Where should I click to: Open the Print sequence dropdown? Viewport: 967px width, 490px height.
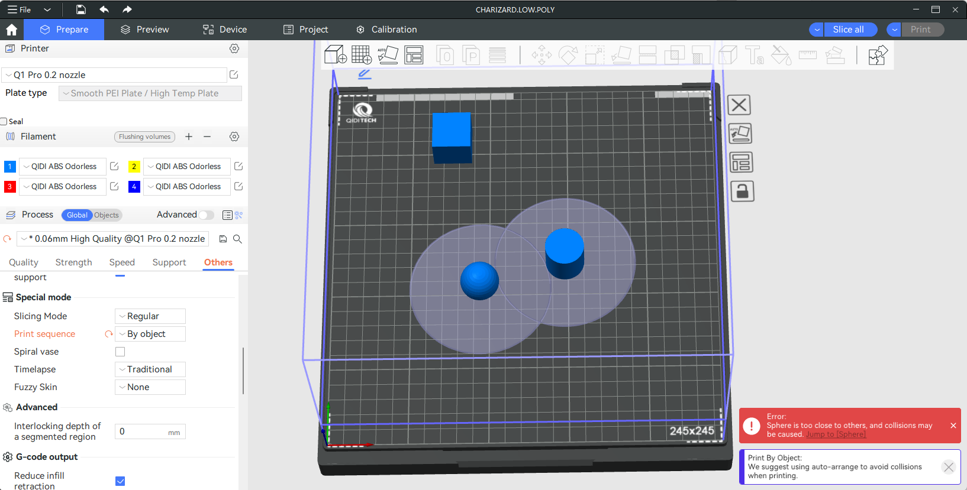point(150,334)
